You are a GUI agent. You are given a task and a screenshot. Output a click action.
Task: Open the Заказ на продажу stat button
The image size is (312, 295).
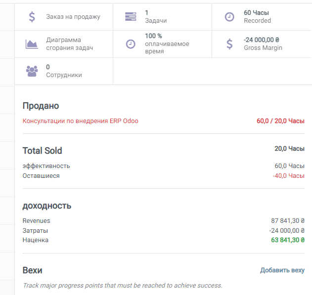coord(64,17)
